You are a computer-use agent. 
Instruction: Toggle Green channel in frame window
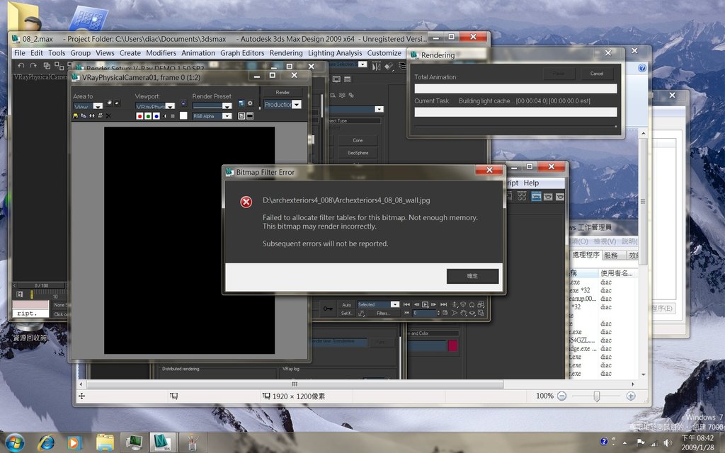[x=148, y=116]
